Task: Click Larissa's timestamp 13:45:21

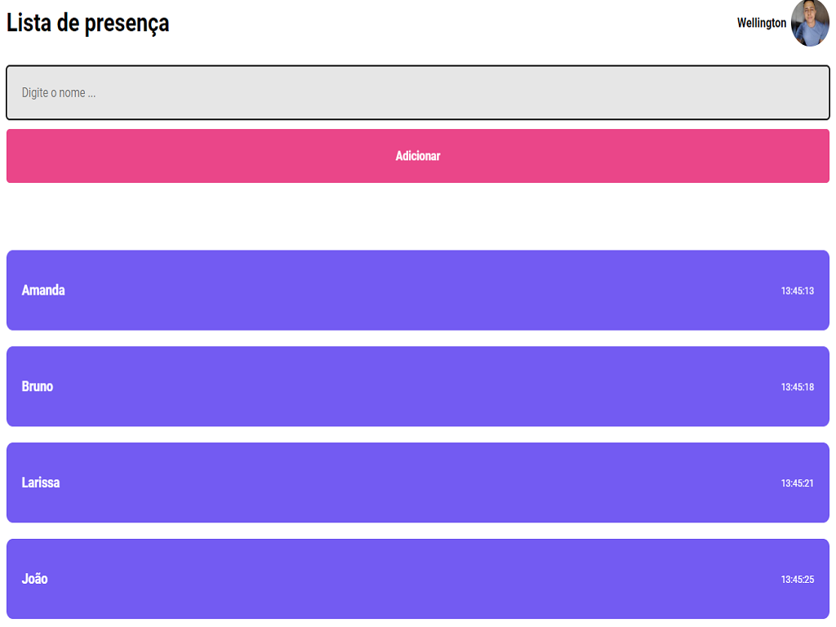Action: (x=797, y=483)
